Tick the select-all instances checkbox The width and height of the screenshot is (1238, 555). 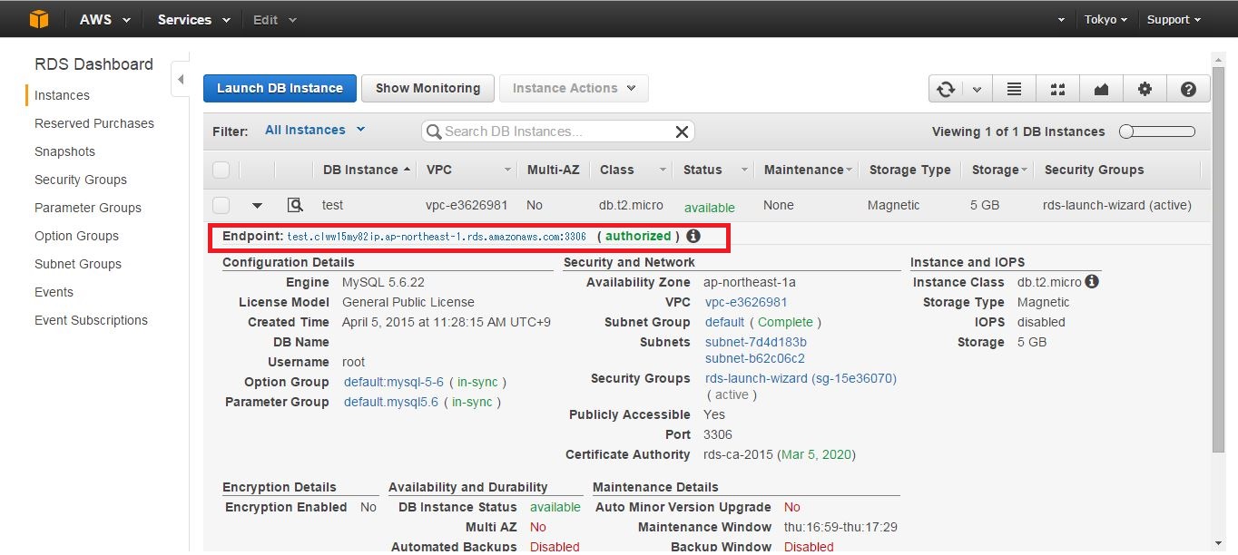point(221,170)
